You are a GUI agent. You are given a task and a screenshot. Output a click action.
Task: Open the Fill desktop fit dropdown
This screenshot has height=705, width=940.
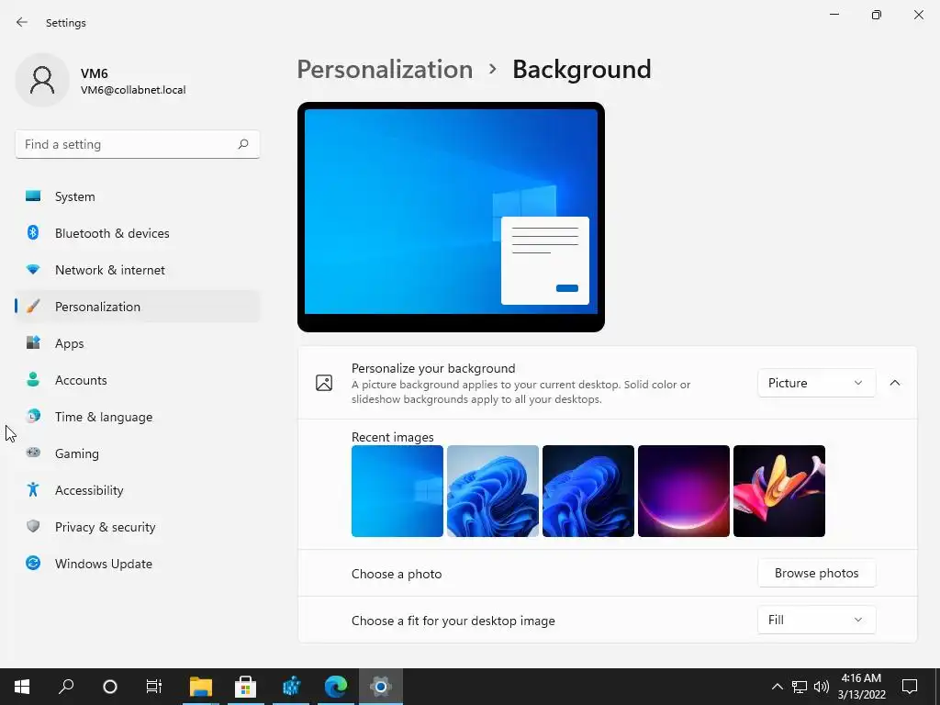(x=816, y=620)
